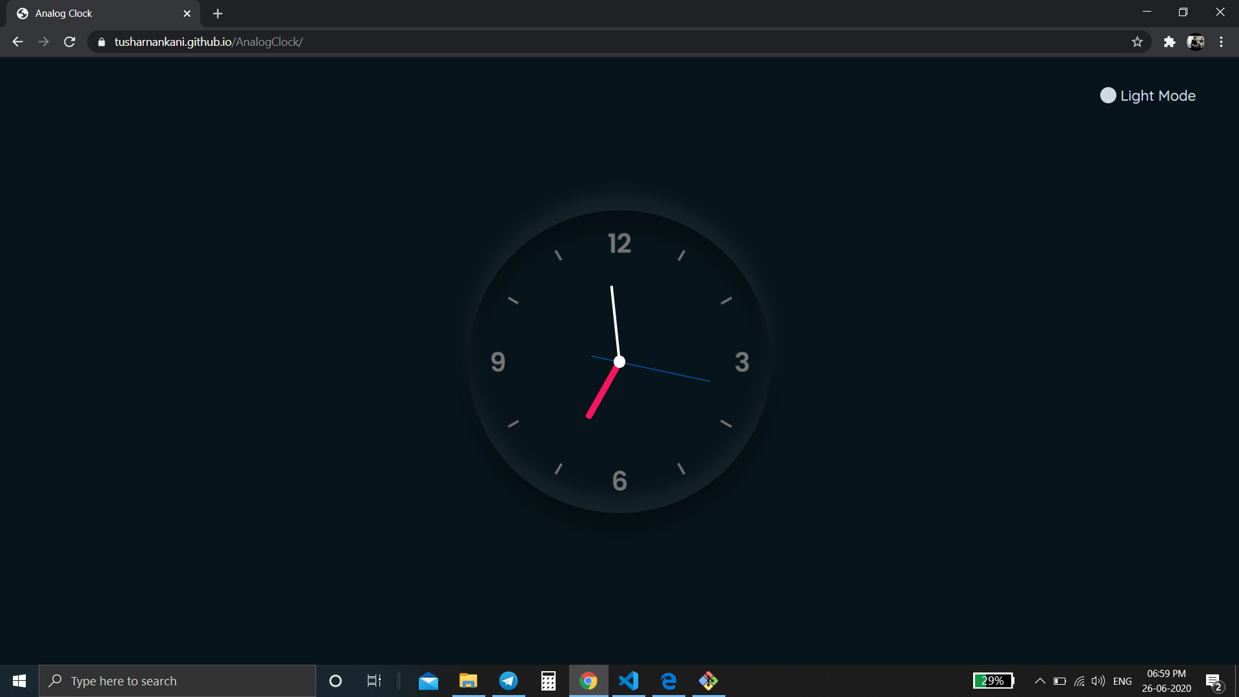Open a new browser tab
1239x697 pixels.
pyautogui.click(x=217, y=13)
